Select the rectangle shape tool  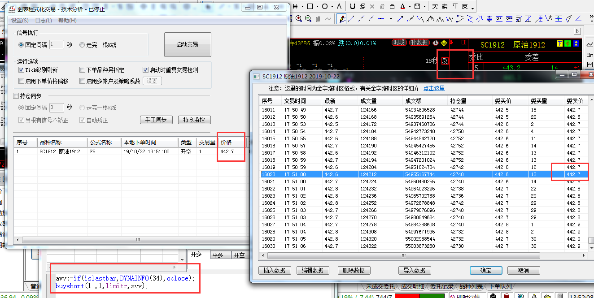pos(310,6)
